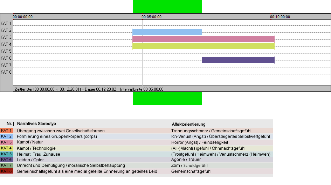Select the KAT 6 timeline row label
The width and height of the screenshot is (331, 185).
6,58
